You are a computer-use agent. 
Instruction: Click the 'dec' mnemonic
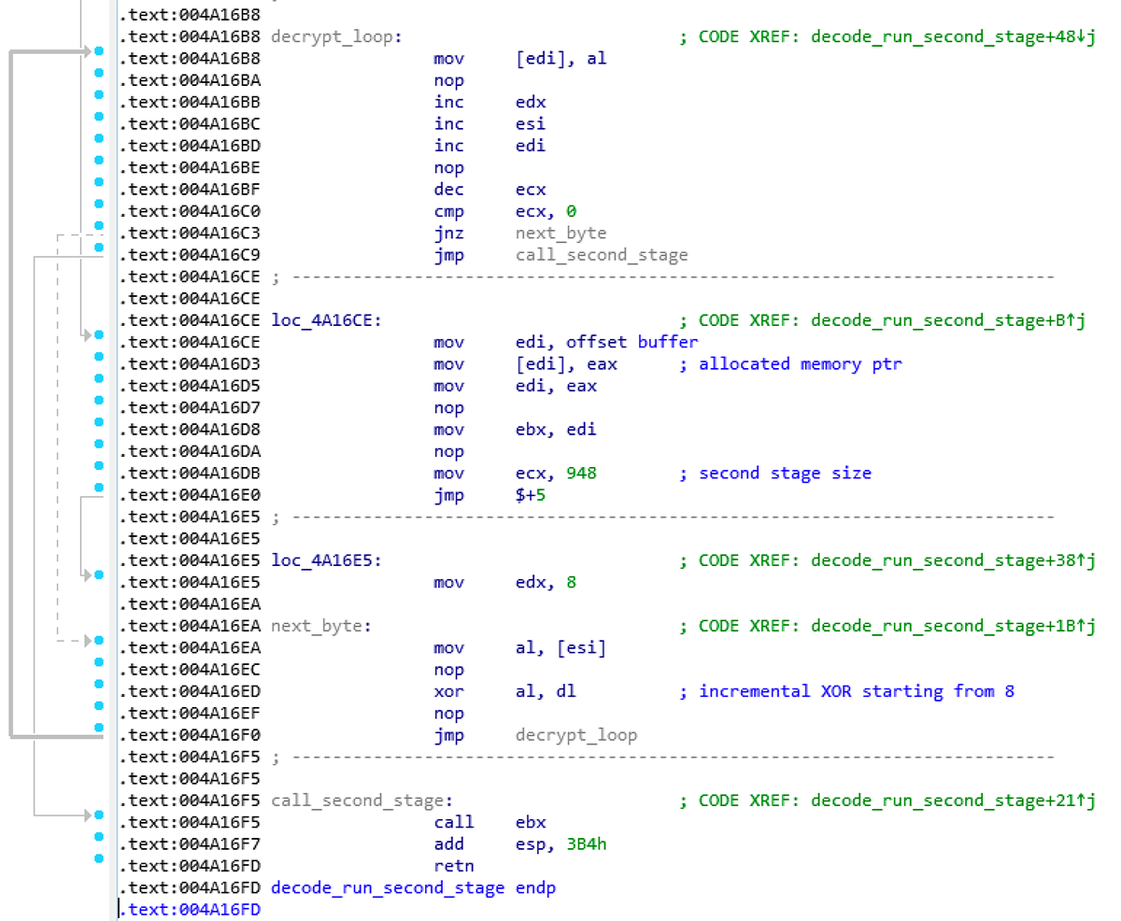coord(448,190)
